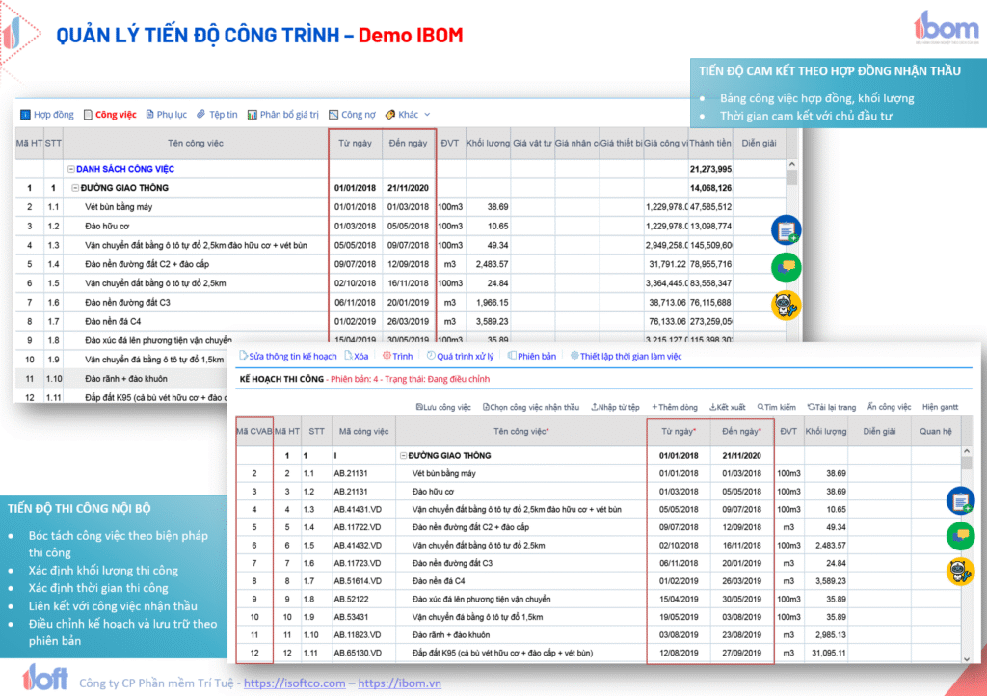987x696 pixels.
Task: Click the blue notes floating icon in upper panel
Action: [787, 230]
